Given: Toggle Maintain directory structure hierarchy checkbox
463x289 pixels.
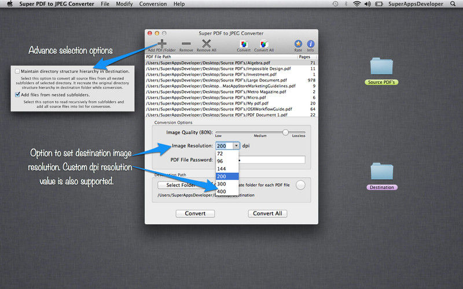Looking at the screenshot, I should point(17,71).
